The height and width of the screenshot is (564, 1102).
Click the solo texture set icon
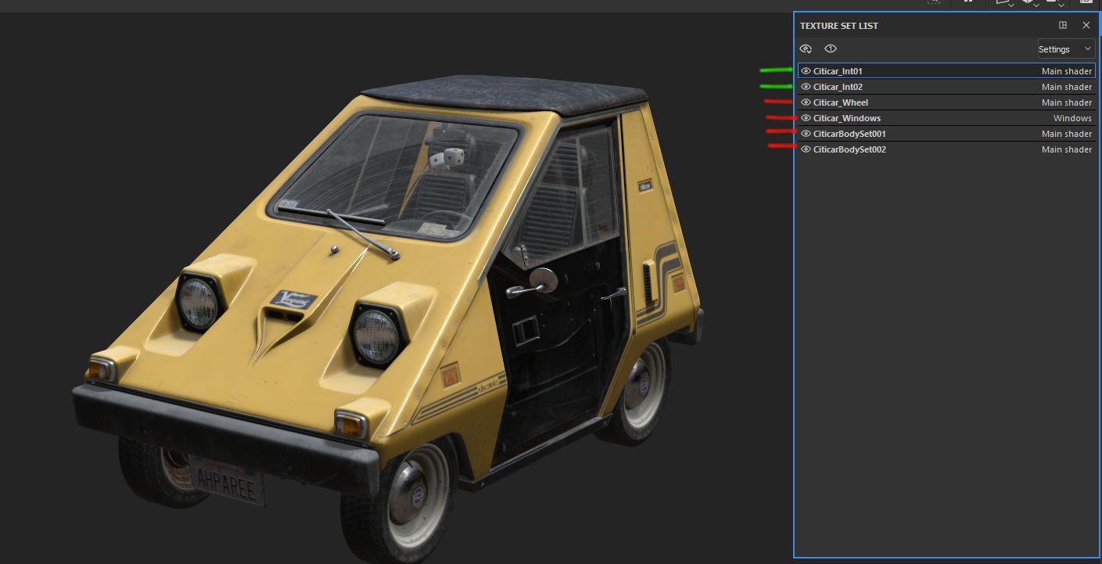tap(831, 48)
